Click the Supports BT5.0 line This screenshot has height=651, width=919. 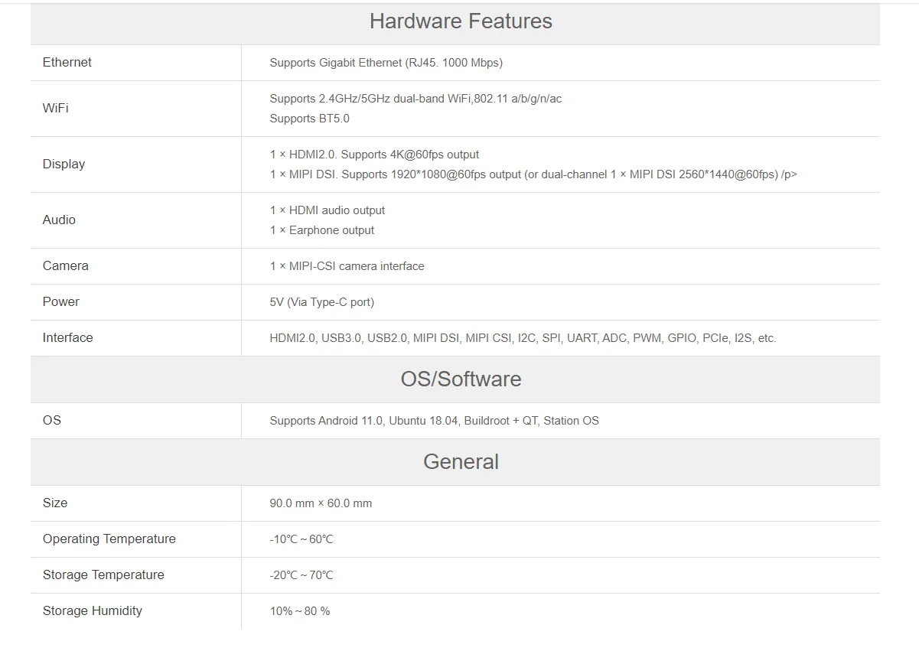[309, 119]
